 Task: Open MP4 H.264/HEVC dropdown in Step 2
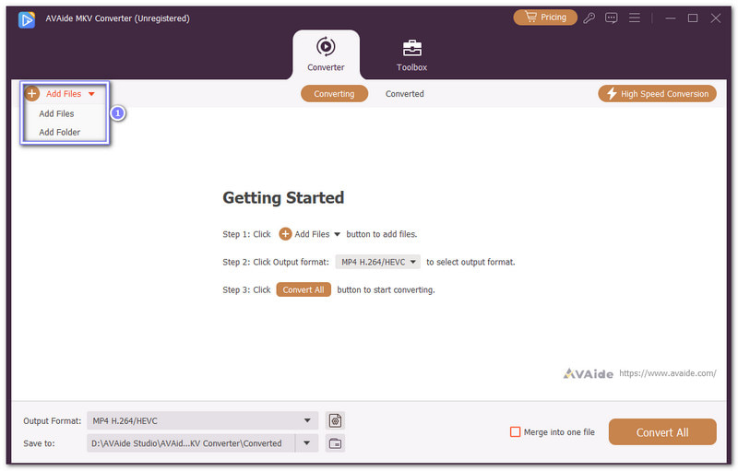[378, 262]
